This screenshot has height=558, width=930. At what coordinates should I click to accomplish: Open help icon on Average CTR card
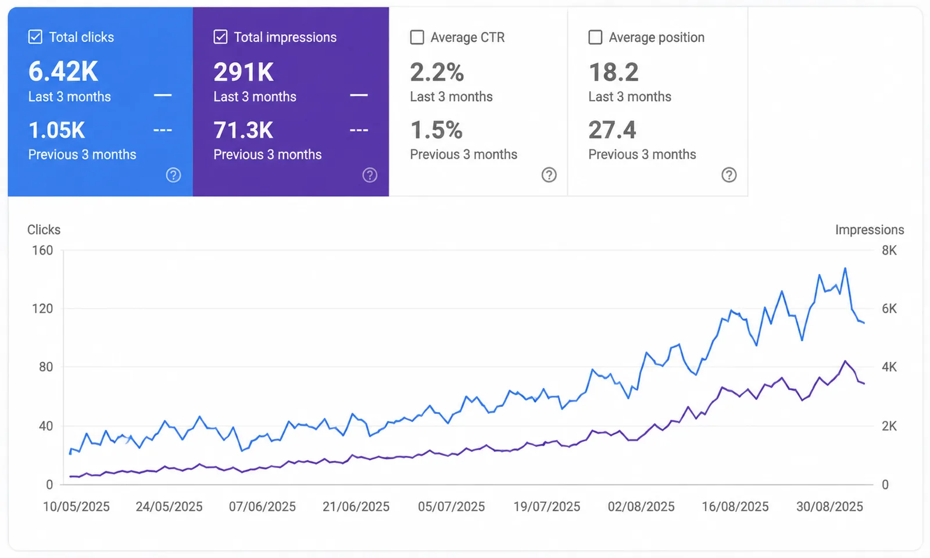[x=549, y=175]
